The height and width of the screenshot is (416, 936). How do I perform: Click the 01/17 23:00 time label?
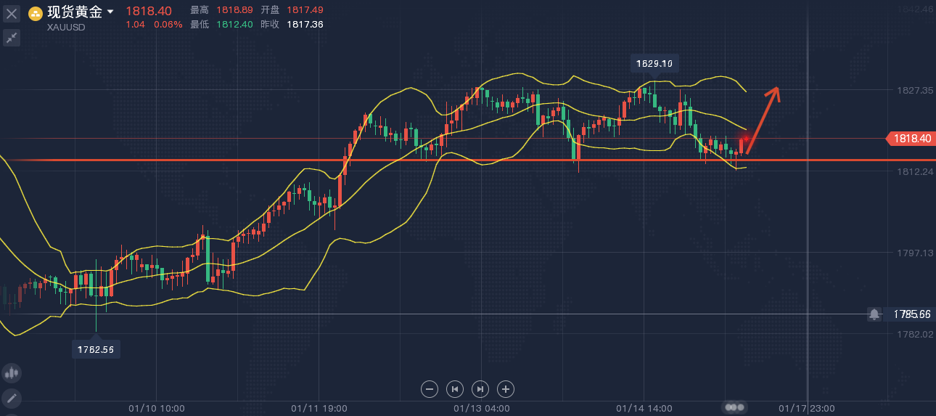tap(806, 408)
